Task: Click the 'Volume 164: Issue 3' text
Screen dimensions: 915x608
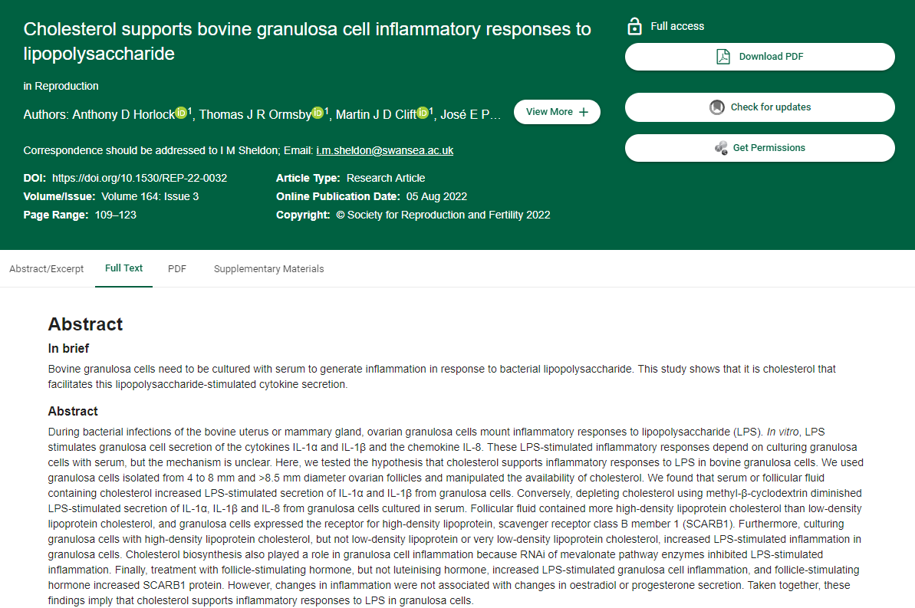Action: (x=150, y=196)
